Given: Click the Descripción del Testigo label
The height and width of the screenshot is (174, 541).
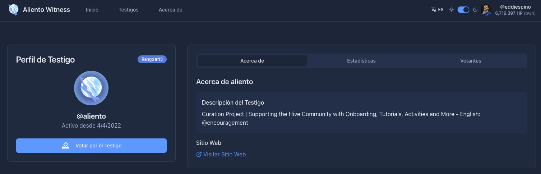Looking at the screenshot, I should (233, 102).
